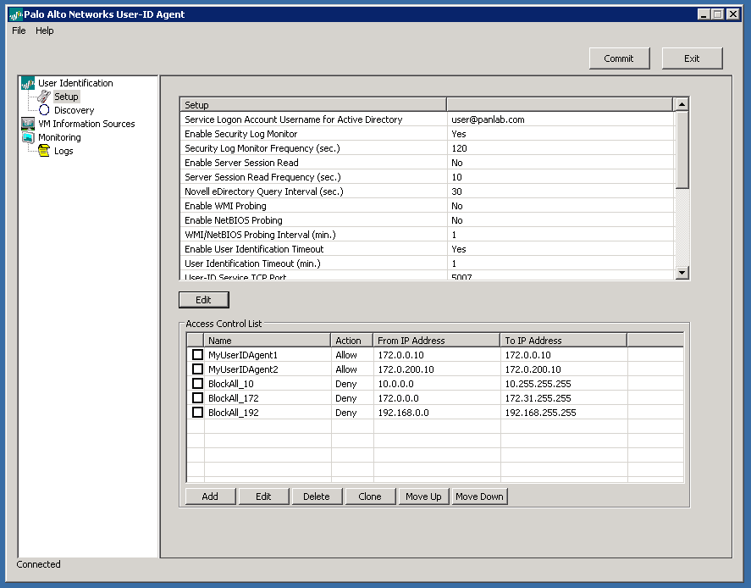Click the Exit button
The height and width of the screenshot is (588, 751).
[692, 58]
